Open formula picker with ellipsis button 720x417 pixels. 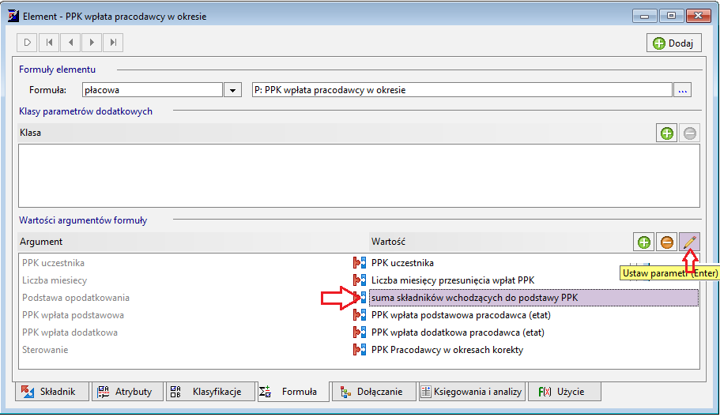682,90
